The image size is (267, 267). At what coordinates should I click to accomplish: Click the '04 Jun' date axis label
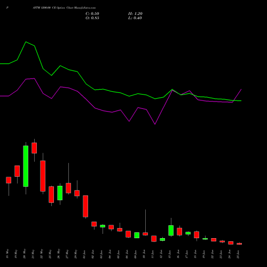coord(110,254)
